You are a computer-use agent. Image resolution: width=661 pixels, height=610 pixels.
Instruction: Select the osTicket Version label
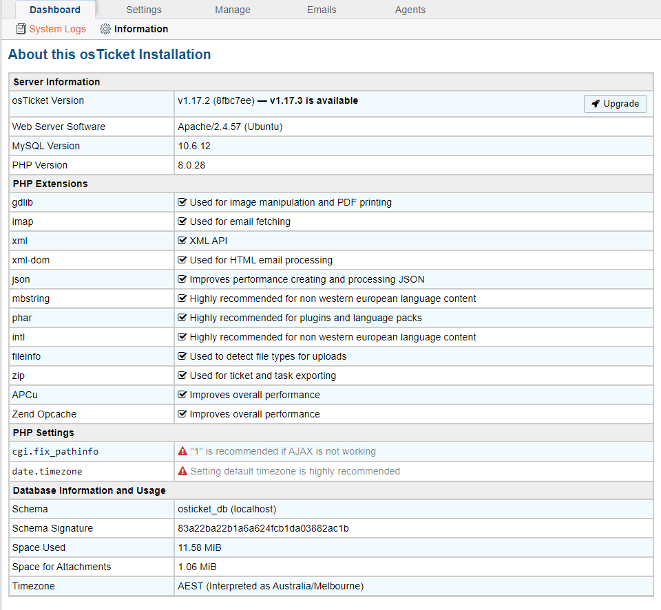click(x=48, y=100)
